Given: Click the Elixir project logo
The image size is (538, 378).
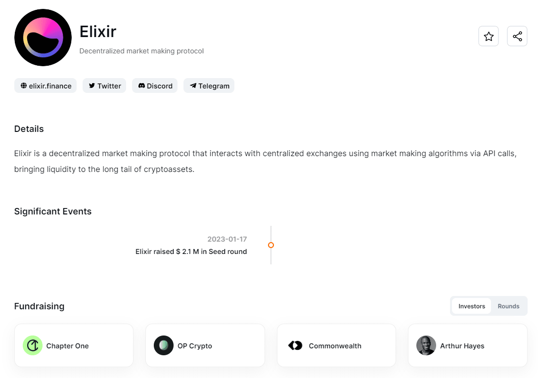Looking at the screenshot, I should pyautogui.click(x=43, y=38).
